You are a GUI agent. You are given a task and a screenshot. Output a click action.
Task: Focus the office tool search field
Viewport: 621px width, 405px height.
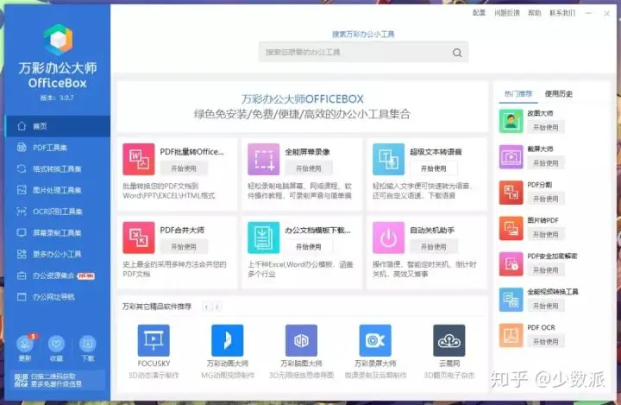click(363, 52)
